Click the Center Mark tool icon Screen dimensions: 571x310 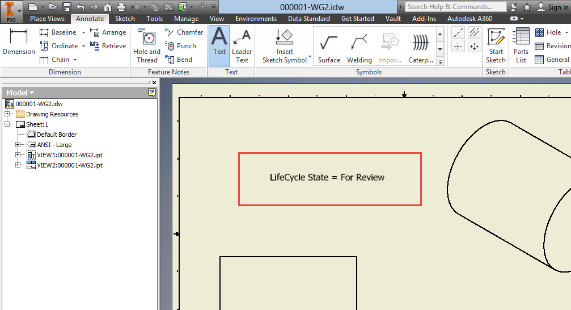pyautogui.click(x=458, y=47)
